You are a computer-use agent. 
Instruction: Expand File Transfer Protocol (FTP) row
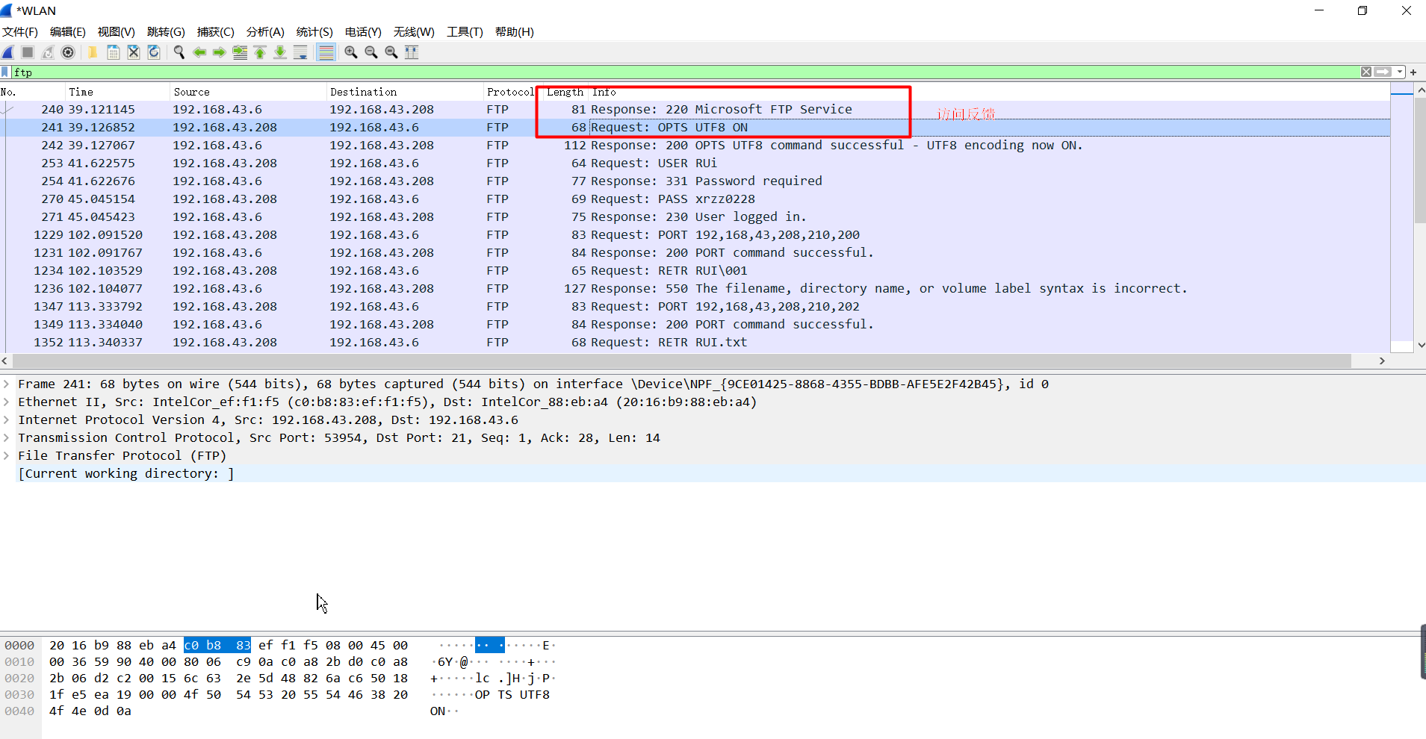pos(6,455)
